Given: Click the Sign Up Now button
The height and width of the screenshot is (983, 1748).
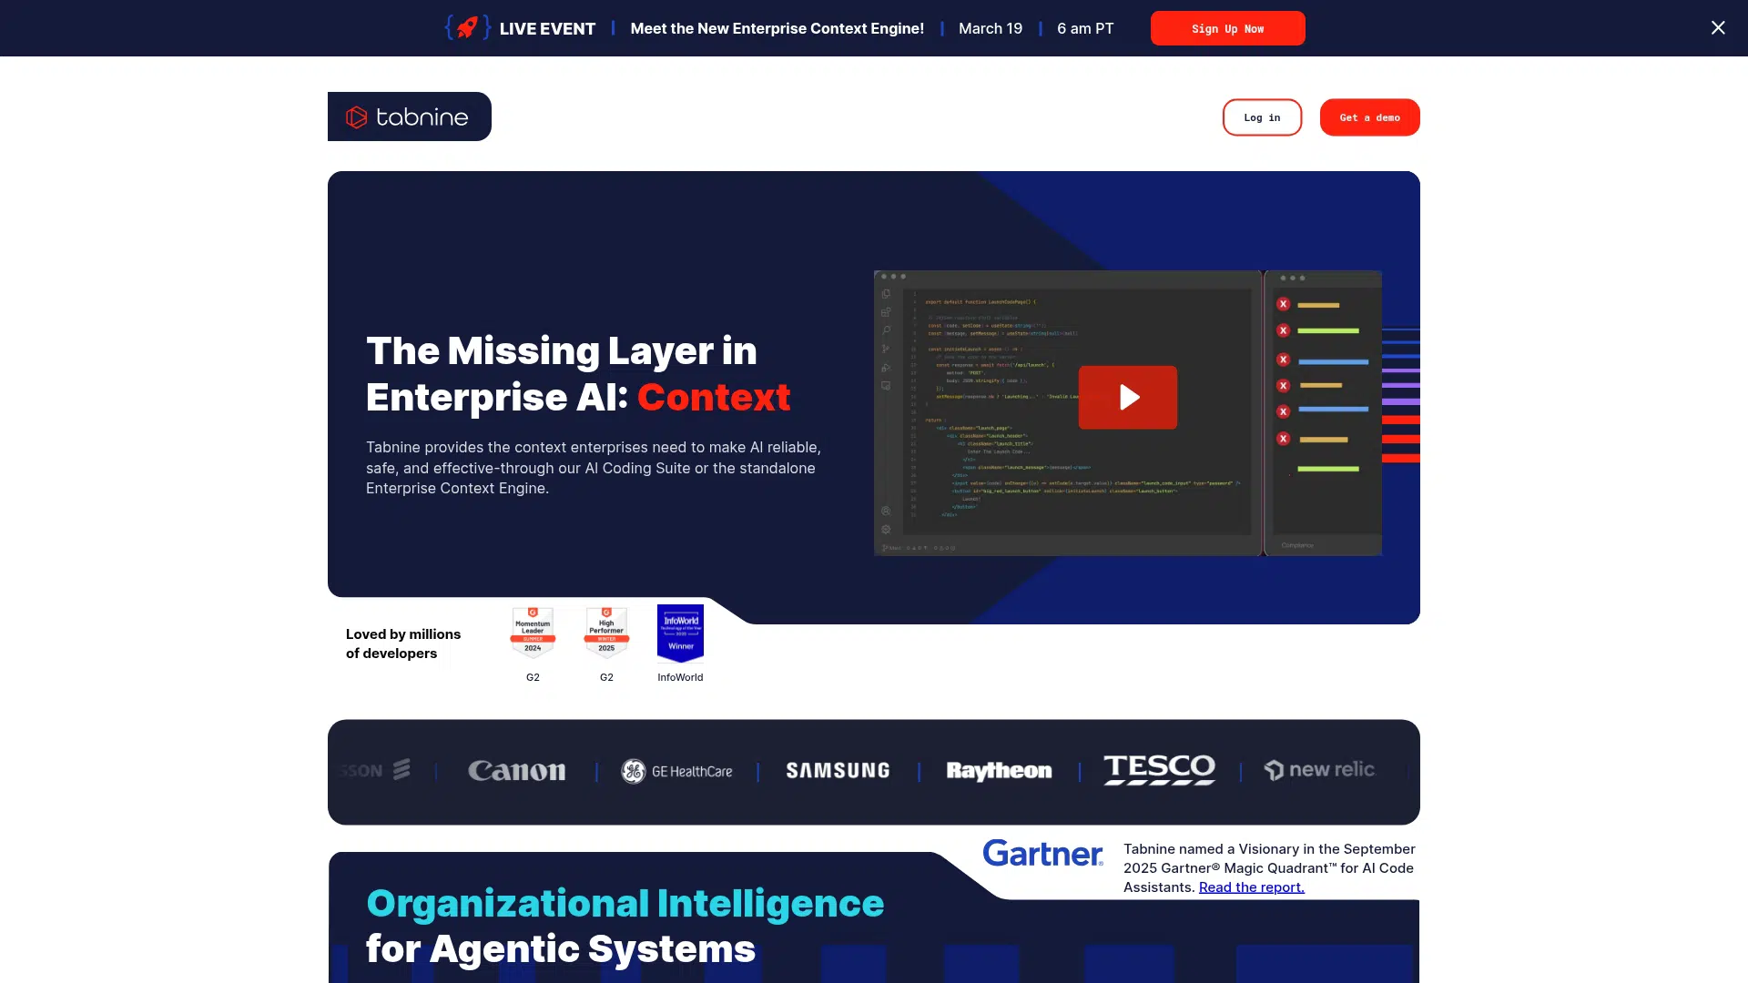Looking at the screenshot, I should [1226, 28].
